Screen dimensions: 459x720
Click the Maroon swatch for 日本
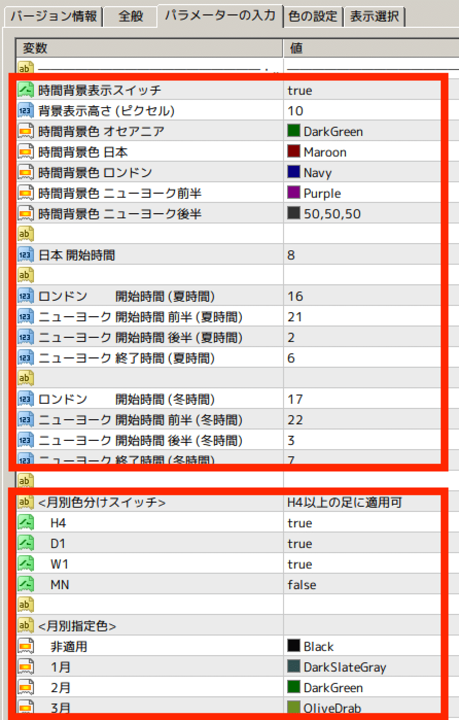click(x=294, y=151)
